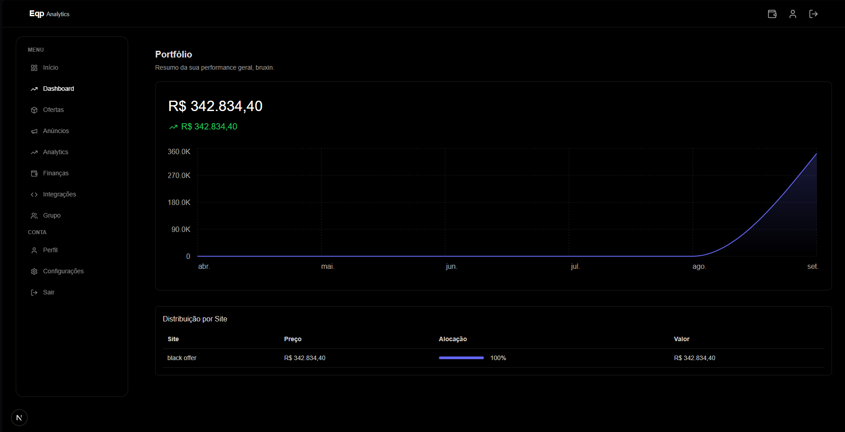
Task: Click the Anúncios megaphone icon
Action: 34,131
